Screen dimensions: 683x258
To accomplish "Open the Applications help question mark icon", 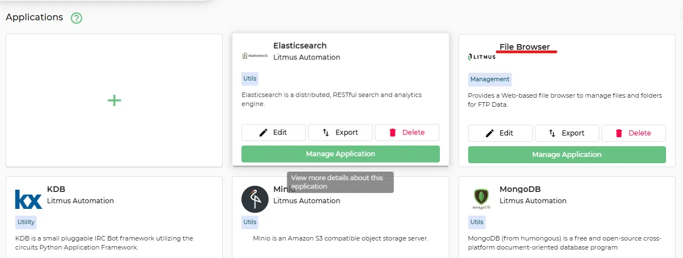I will [x=77, y=18].
